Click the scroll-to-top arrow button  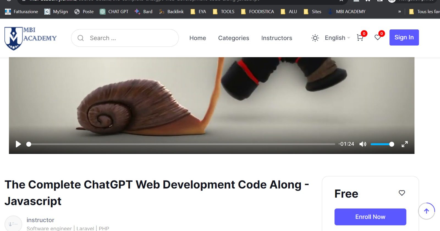(427, 211)
